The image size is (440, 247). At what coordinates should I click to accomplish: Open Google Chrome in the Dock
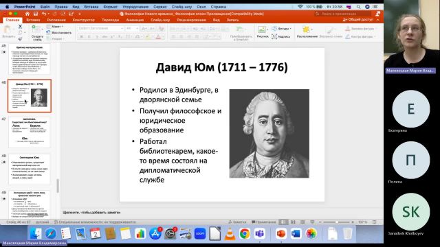click(x=245, y=233)
